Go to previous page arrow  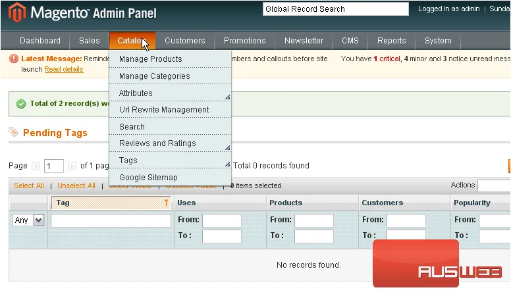coord(36,166)
